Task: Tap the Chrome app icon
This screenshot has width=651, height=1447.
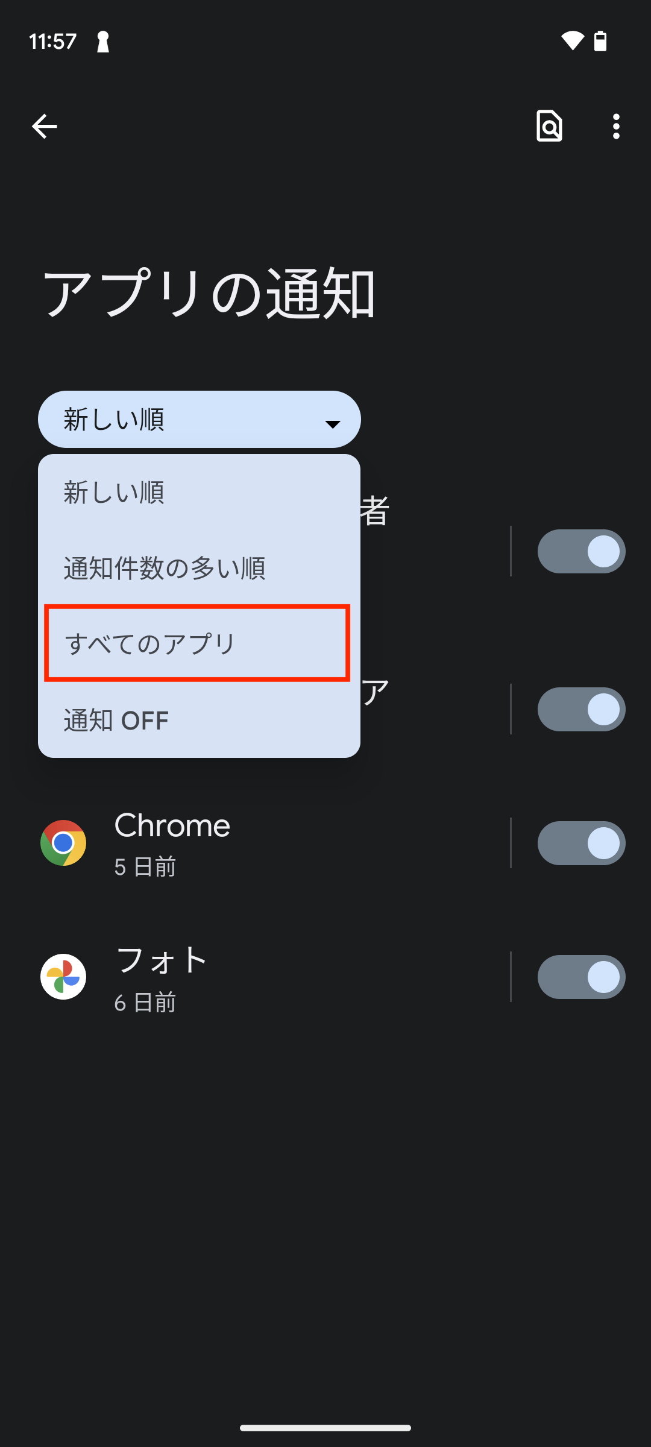Action: [63, 843]
